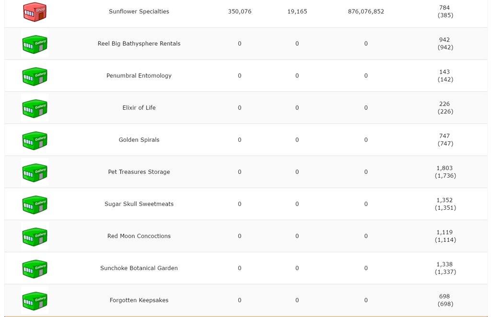Click the Pet Treasures Storage name
Viewport: 491px width, 317px height.
click(139, 172)
